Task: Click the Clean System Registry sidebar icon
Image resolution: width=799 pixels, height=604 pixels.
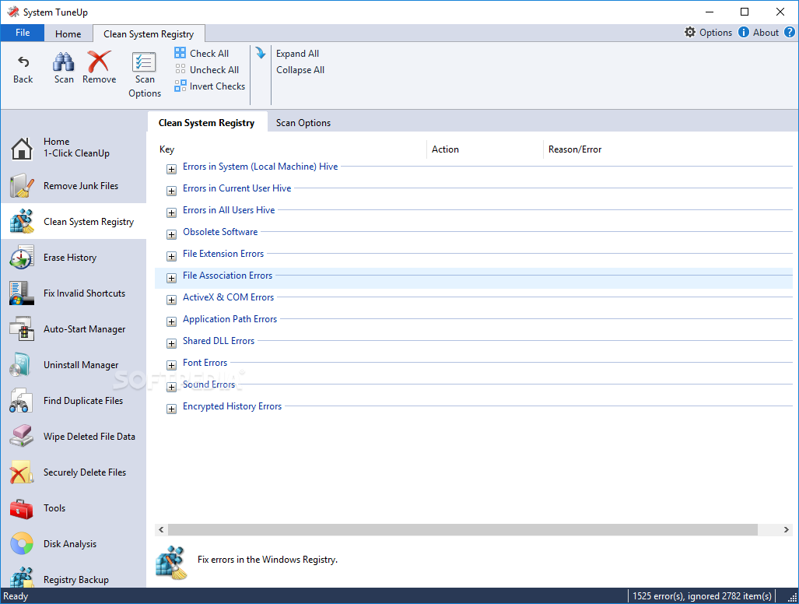Action: tap(22, 221)
